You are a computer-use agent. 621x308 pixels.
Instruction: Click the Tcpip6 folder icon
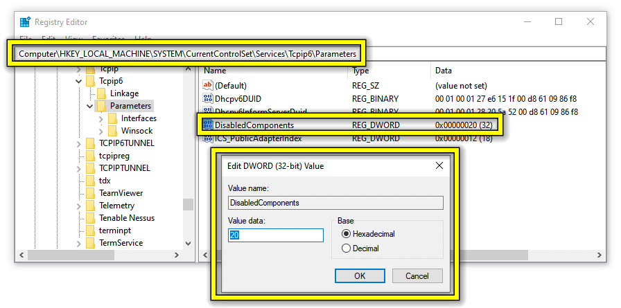pyautogui.click(x=91, y=81)
